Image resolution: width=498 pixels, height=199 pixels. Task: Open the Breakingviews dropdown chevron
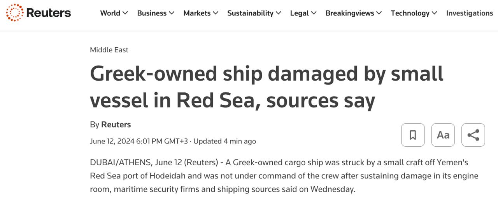(379, 13)
